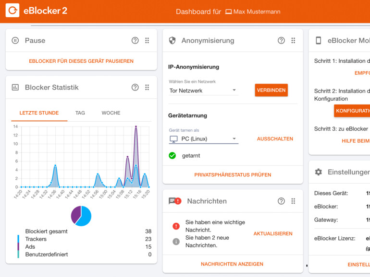Open help for the Pause card
This screenshot has height=277, width=370.
click(x=135, y=41)
